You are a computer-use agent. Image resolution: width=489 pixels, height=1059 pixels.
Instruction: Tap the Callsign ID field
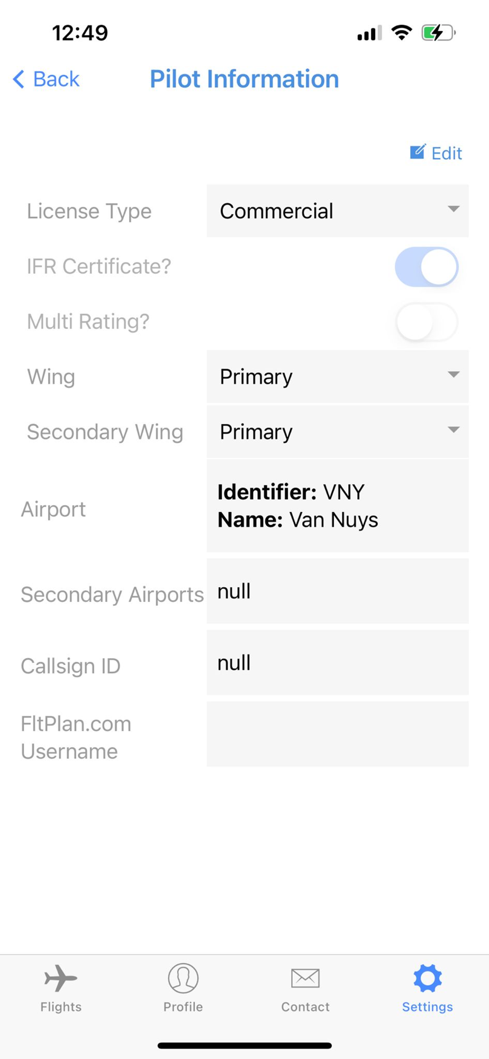pyautogui.click(x=338, y=662)
